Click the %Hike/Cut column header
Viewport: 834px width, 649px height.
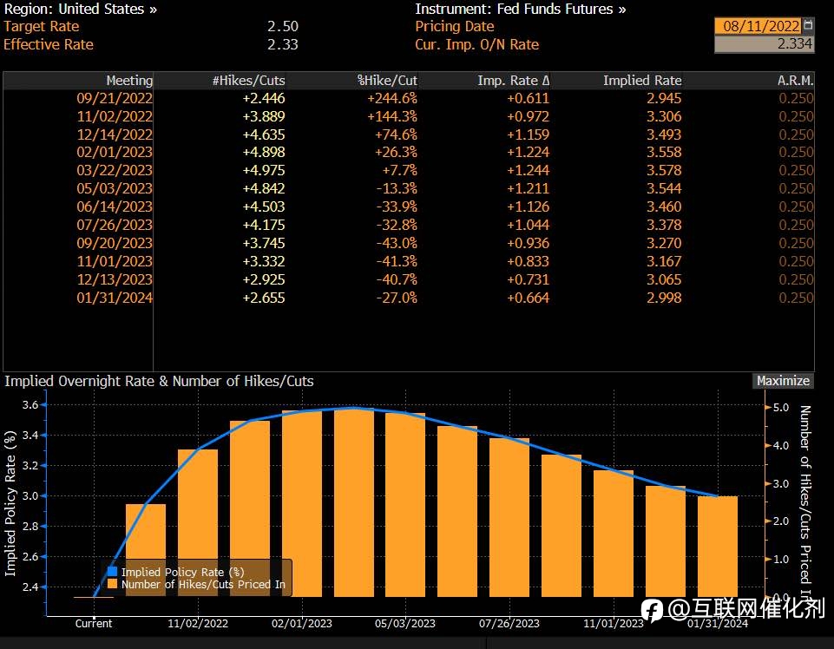387,81
